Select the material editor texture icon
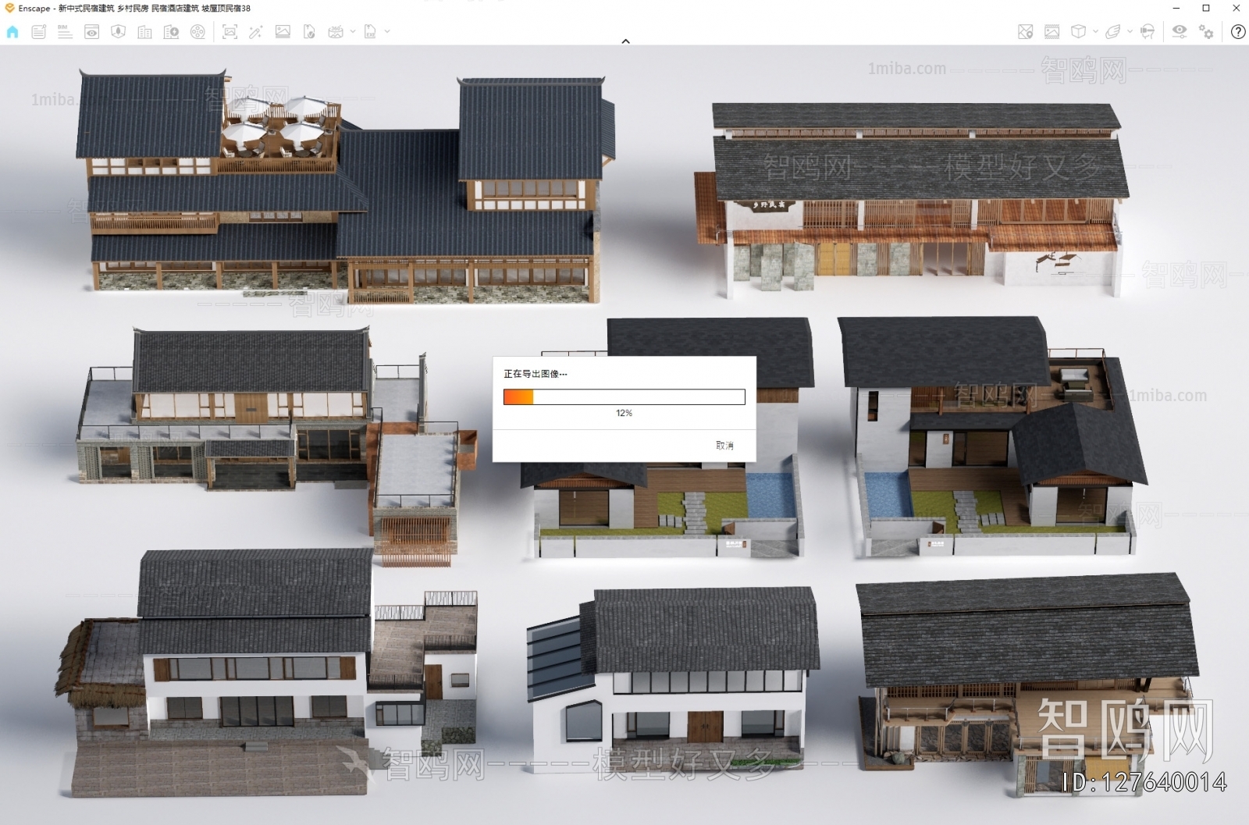The height and width of the screenshot is (825, 1249). click(1052, 32)
